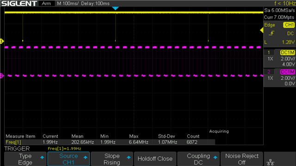The height and width of the screenshot is (166, 296).
Task: Select the Freq[1] measurement item row label
Action: 13,142
